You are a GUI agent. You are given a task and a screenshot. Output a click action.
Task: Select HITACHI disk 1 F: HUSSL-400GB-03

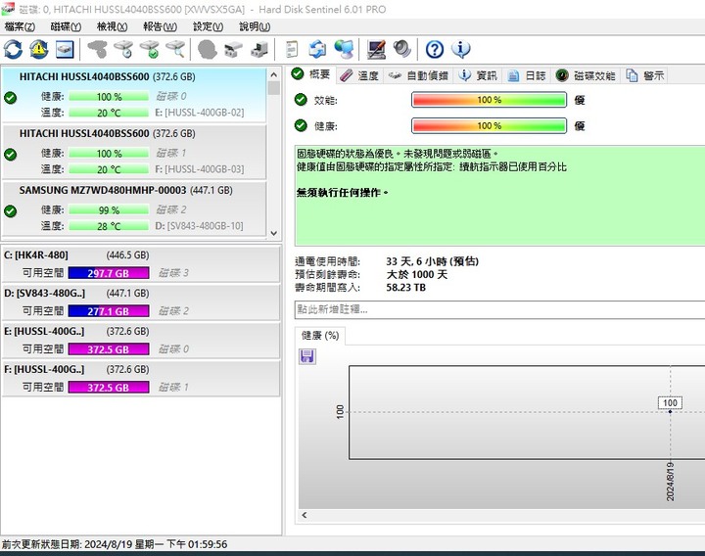click(134, 152)
